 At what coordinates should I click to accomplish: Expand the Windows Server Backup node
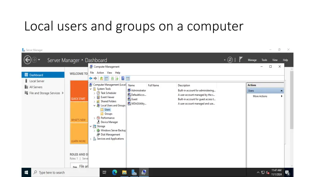[94, 131]
